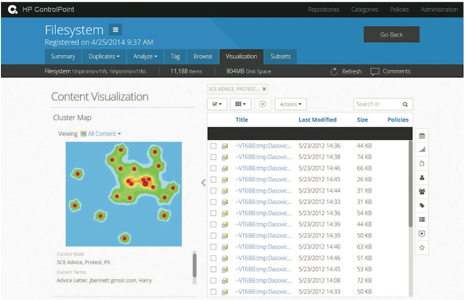The width and height of the screenshot is (466, 300).
Task: Sort by the Size column header
Action: pos(362,120)
